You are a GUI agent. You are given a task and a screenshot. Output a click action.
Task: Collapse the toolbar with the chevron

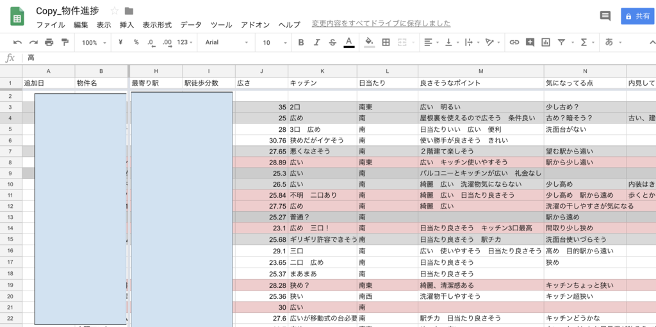pyautogui.click(x=652, y=42)
